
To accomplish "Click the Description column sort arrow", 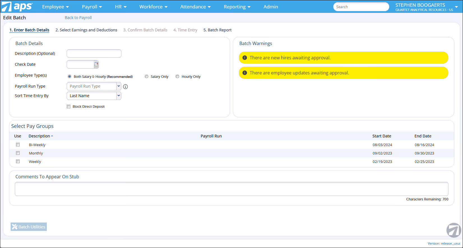I will [52, 136].
